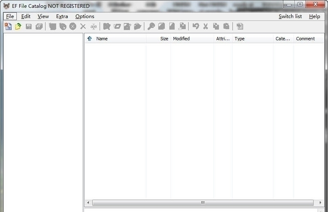
Task: Click the horizontal scrollbar thumb
Action: click(x=203, y=203)
